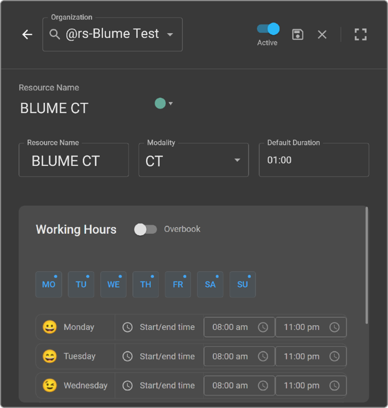The width and height of the screenshot is (388, 408).
Task: Toggle the MO weekday button
Action: [49, 284]
